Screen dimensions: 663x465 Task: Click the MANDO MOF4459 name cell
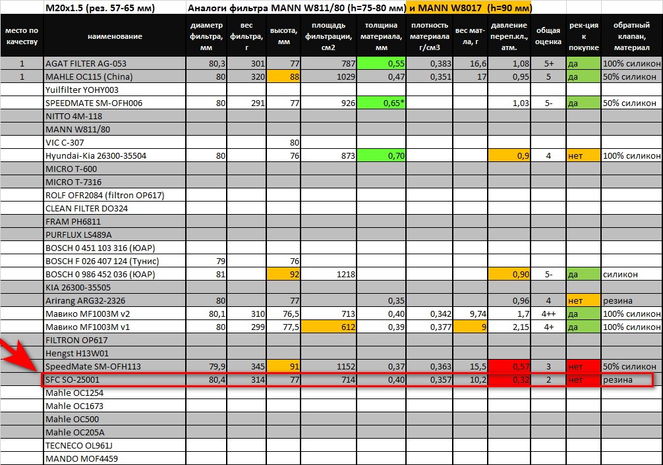[x=114, y=459]
